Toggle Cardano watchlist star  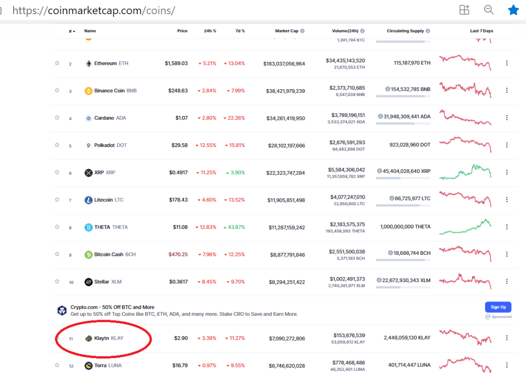[x=57, y=117]
